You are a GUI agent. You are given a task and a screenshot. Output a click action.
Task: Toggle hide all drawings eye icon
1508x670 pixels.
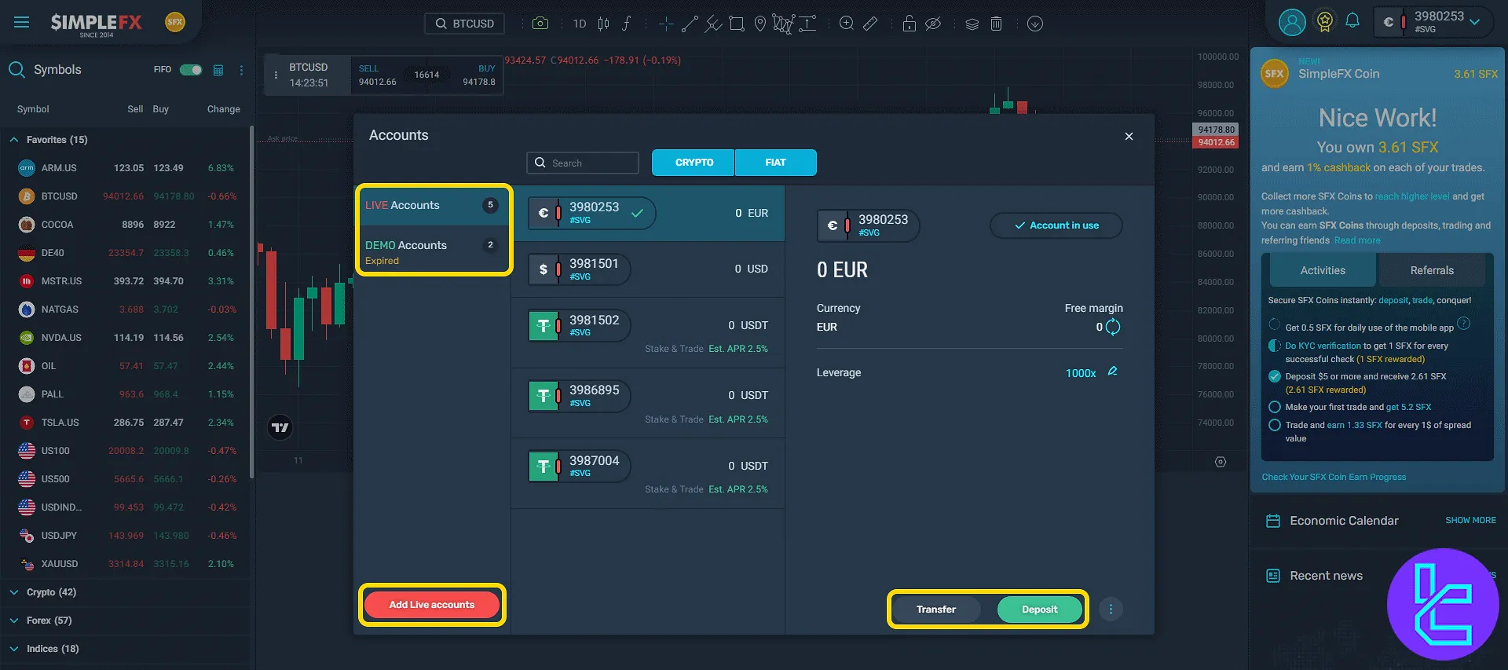[x=933, y=24]
